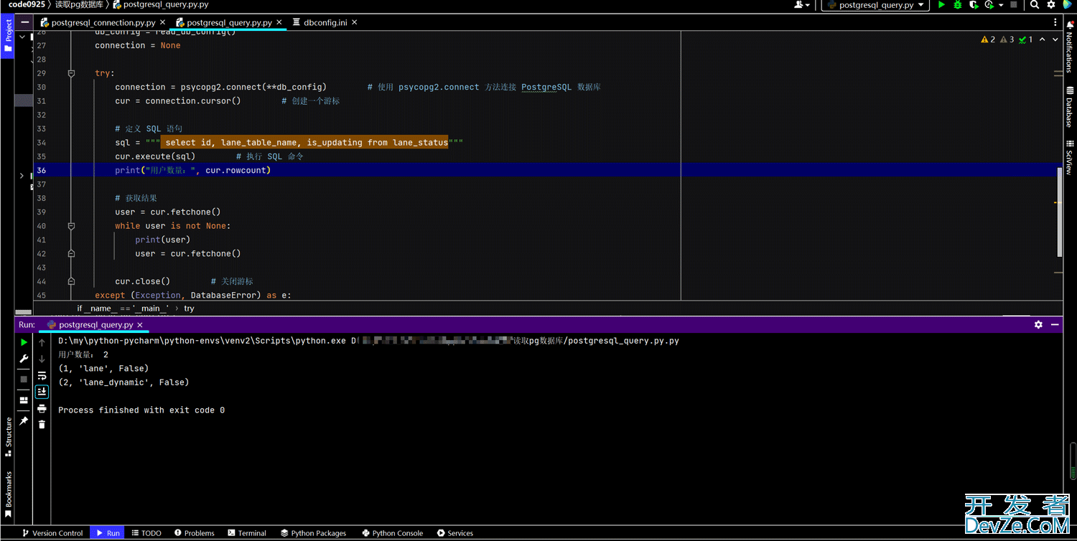Viewport: 1077px width, 541px height.
Task: Click stop square in Run panel
Action: [24, 378]
